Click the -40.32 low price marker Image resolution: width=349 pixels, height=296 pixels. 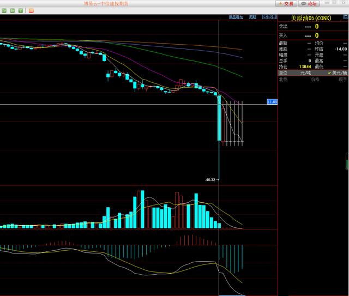pos(210,179)
